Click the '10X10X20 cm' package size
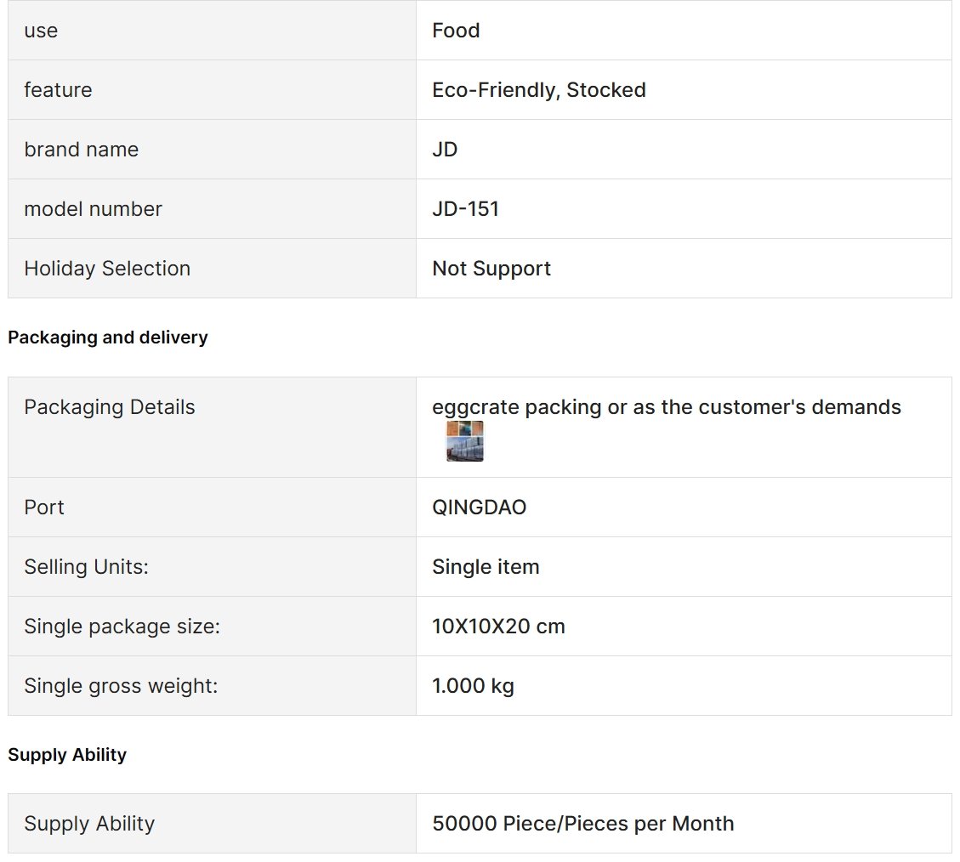The image size is (960, 862). (498, 627)
